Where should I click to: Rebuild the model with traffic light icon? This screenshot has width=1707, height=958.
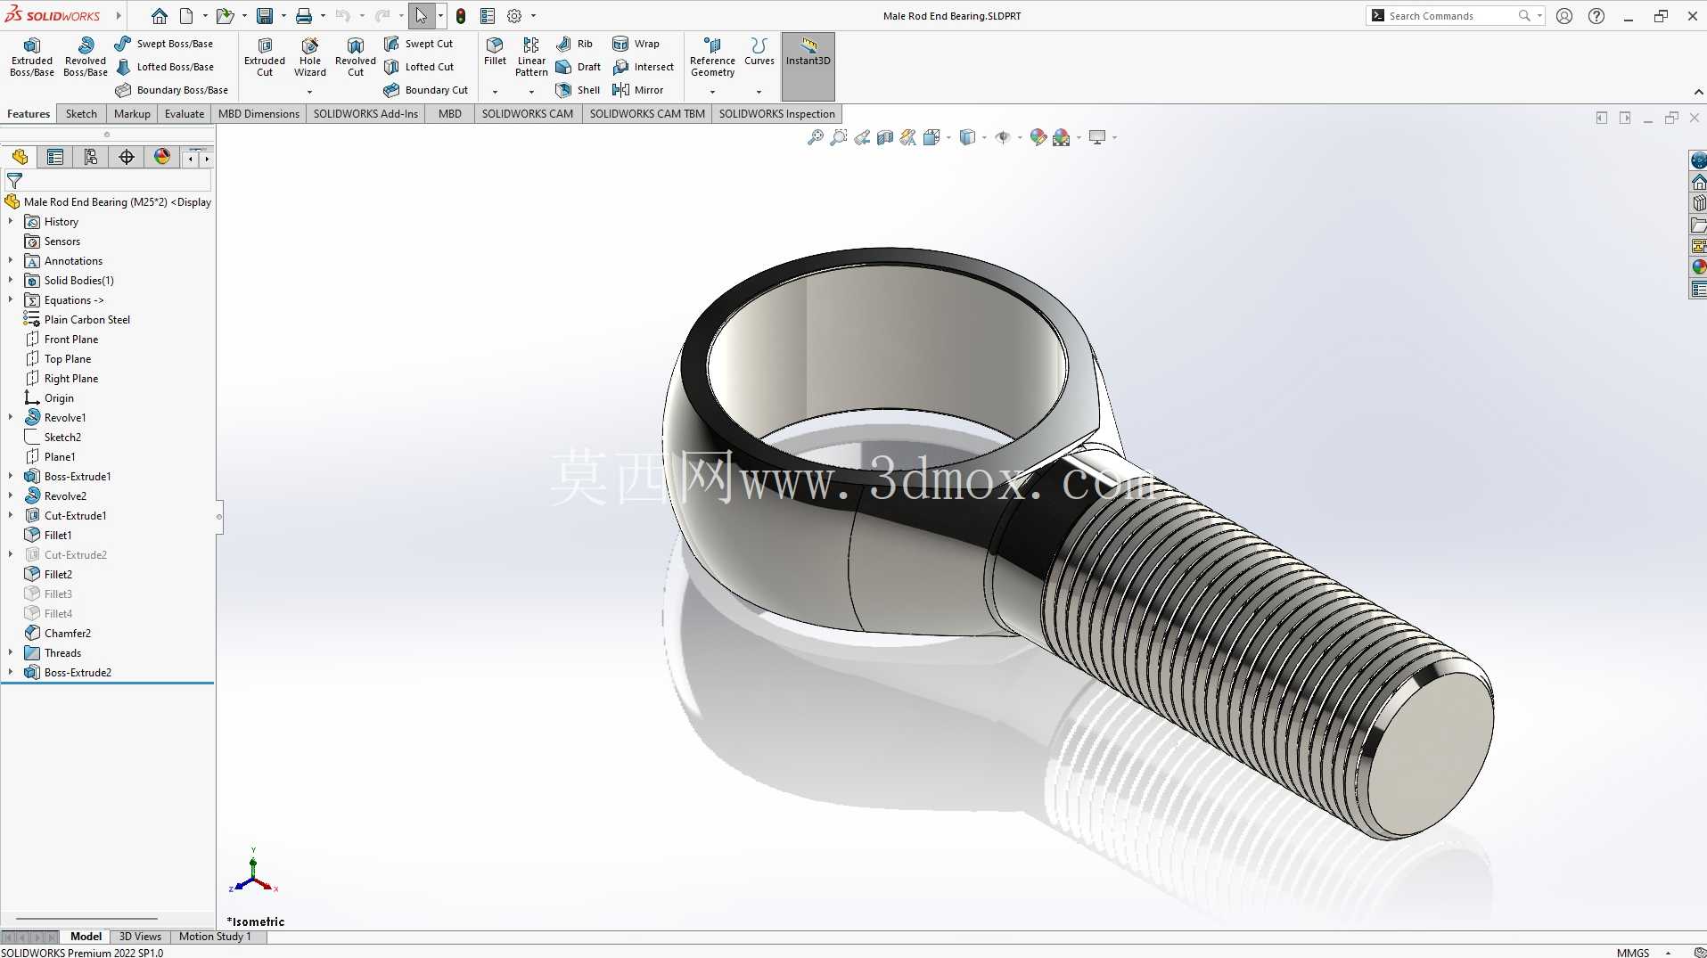[461, 16]
